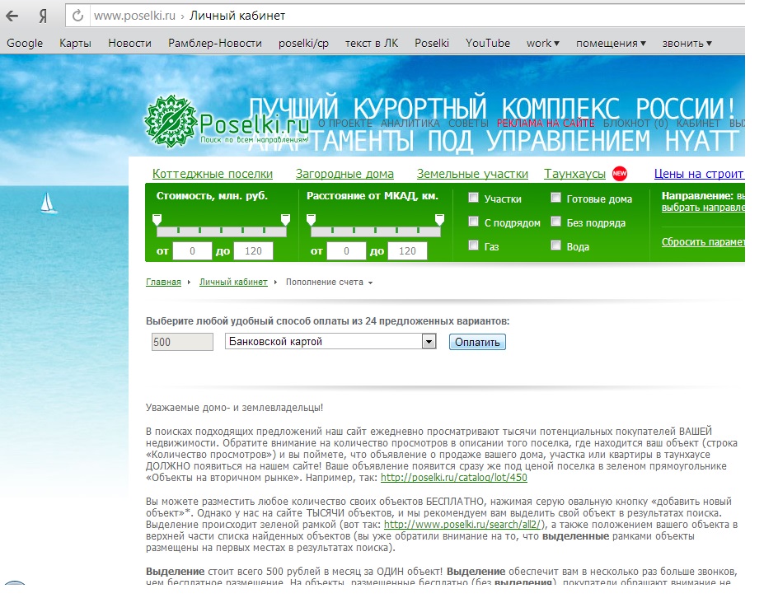Click the MKAD distance 'от' input field
The width and height of the screenshot is (764, 603).
346,251
